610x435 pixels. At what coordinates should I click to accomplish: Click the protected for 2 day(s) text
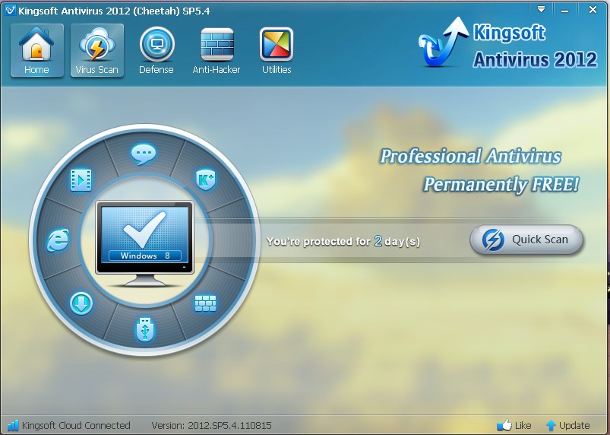(x=343, y=241)
